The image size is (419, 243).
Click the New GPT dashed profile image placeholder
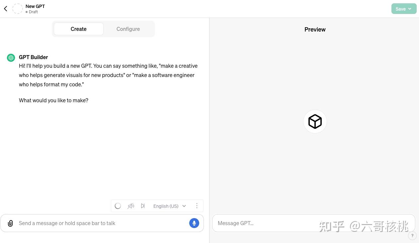(x=18, y=9)
